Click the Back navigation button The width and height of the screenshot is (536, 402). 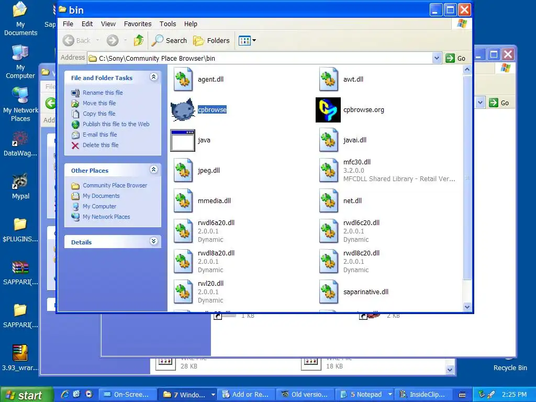[76, 40]
